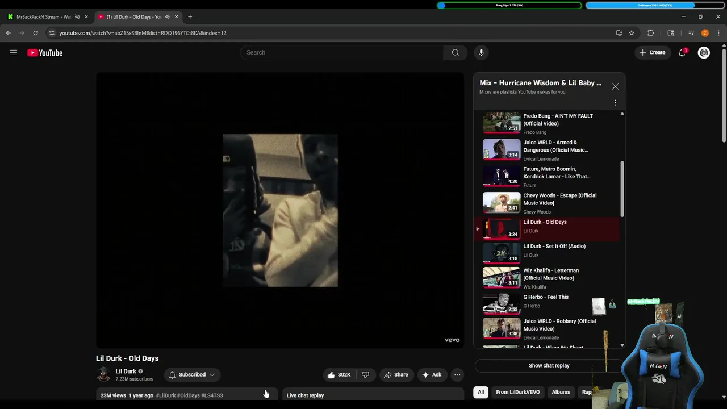The image size is (727, 409).
Task: Open the Mix playlist three-dot options
Action: click(x=615, y=103)
